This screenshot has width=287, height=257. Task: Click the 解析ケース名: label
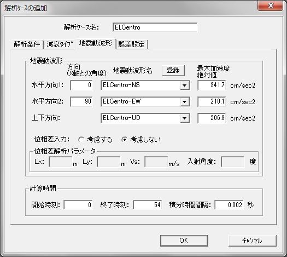pos(81,27)
